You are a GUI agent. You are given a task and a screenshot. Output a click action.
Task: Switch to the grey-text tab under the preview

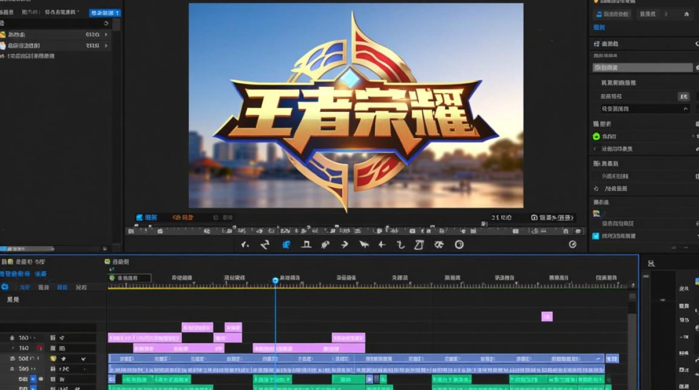[x=223, y=217]
